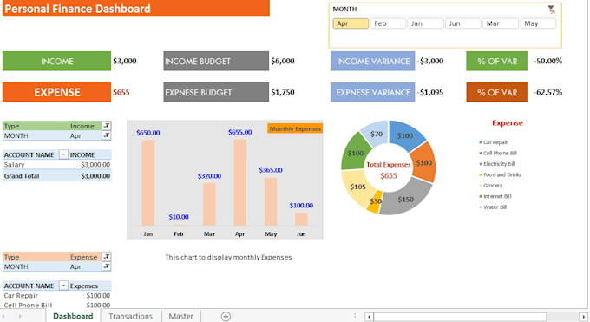Image resolution: width=590 pixels, height=322 pixels.
Task: Click the -62.57% variance value
Action: tap(547, 92)
